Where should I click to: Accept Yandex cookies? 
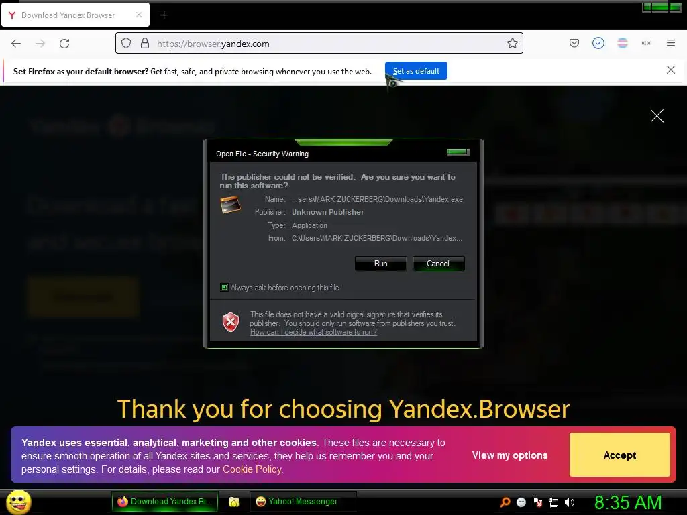619,455
